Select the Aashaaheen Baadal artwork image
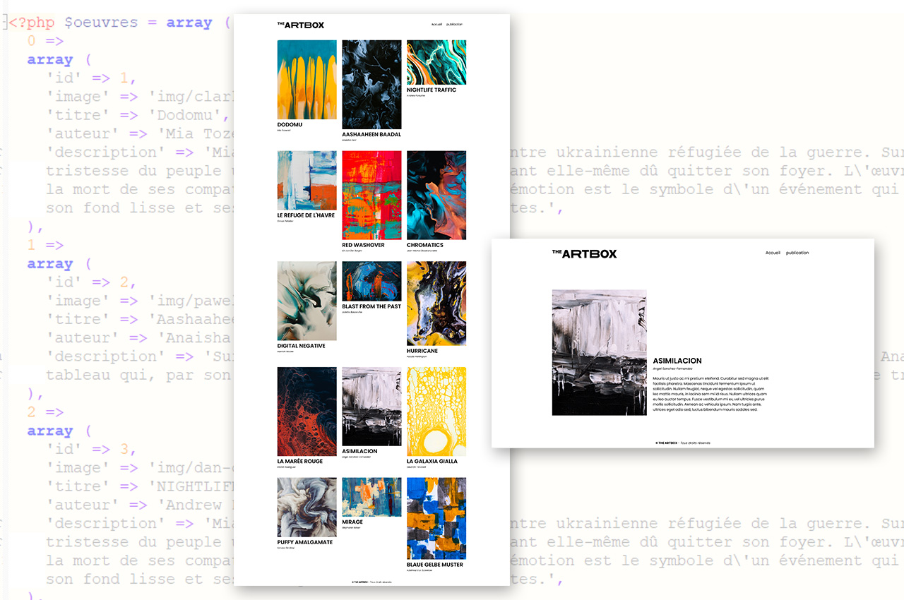The image size is (904, 600). [371, 84]
